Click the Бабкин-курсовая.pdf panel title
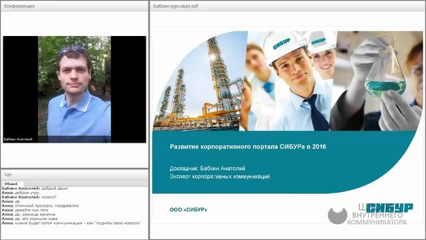 [176, 6]
